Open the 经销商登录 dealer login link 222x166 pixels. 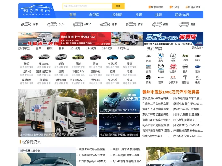click(193, 7)
